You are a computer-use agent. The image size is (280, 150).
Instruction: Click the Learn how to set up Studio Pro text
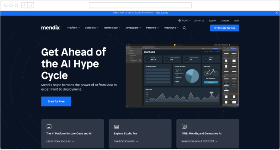click(x=134, y=13)
